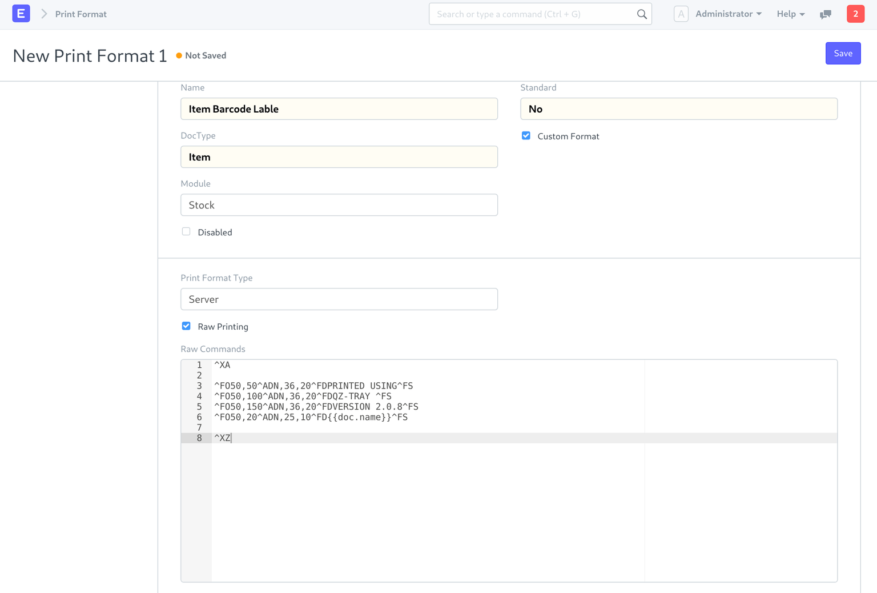Toggle the Raw Printing checkbox
Screen dimensions: 877x593
pyautogui.click(x=186, y=326)
